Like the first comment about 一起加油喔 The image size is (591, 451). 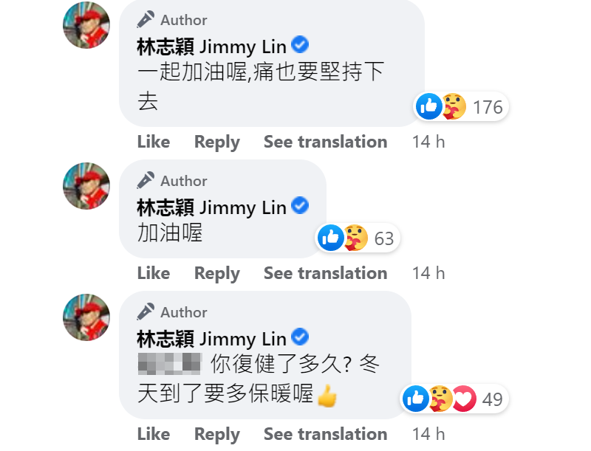pos(154,142)
